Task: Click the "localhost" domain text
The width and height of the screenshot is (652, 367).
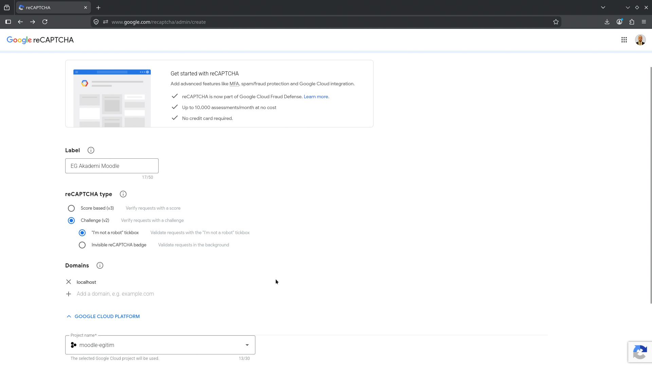Action: pos(86,282)
